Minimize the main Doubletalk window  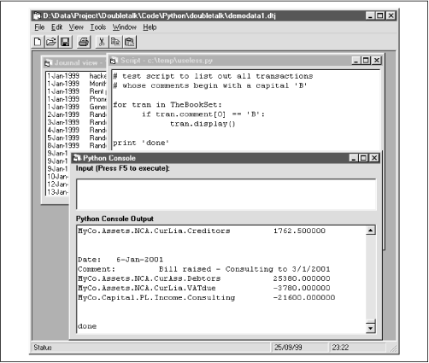(x=370, y=15)
